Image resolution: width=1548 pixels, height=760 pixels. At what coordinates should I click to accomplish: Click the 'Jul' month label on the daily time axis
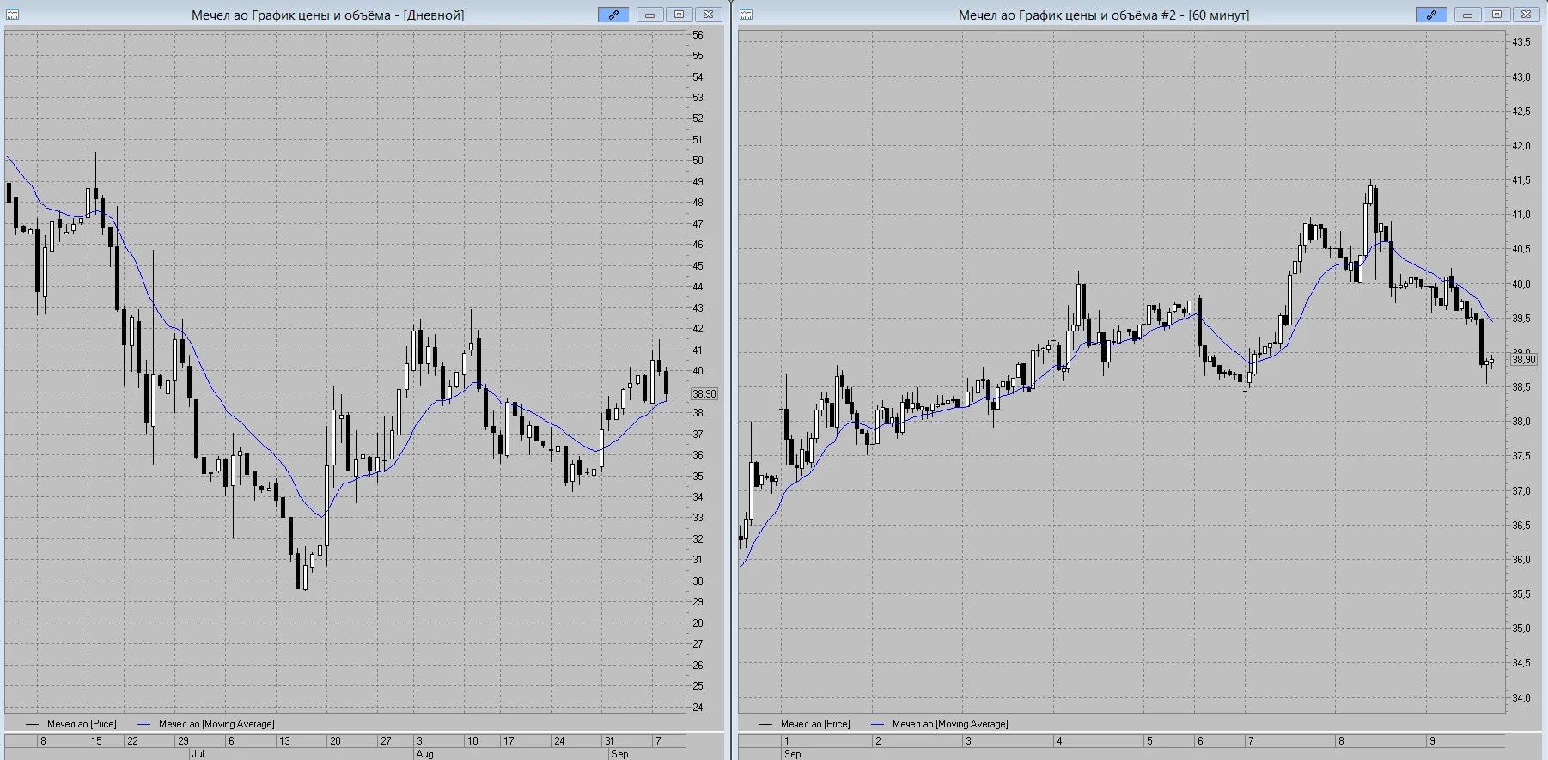198,754
